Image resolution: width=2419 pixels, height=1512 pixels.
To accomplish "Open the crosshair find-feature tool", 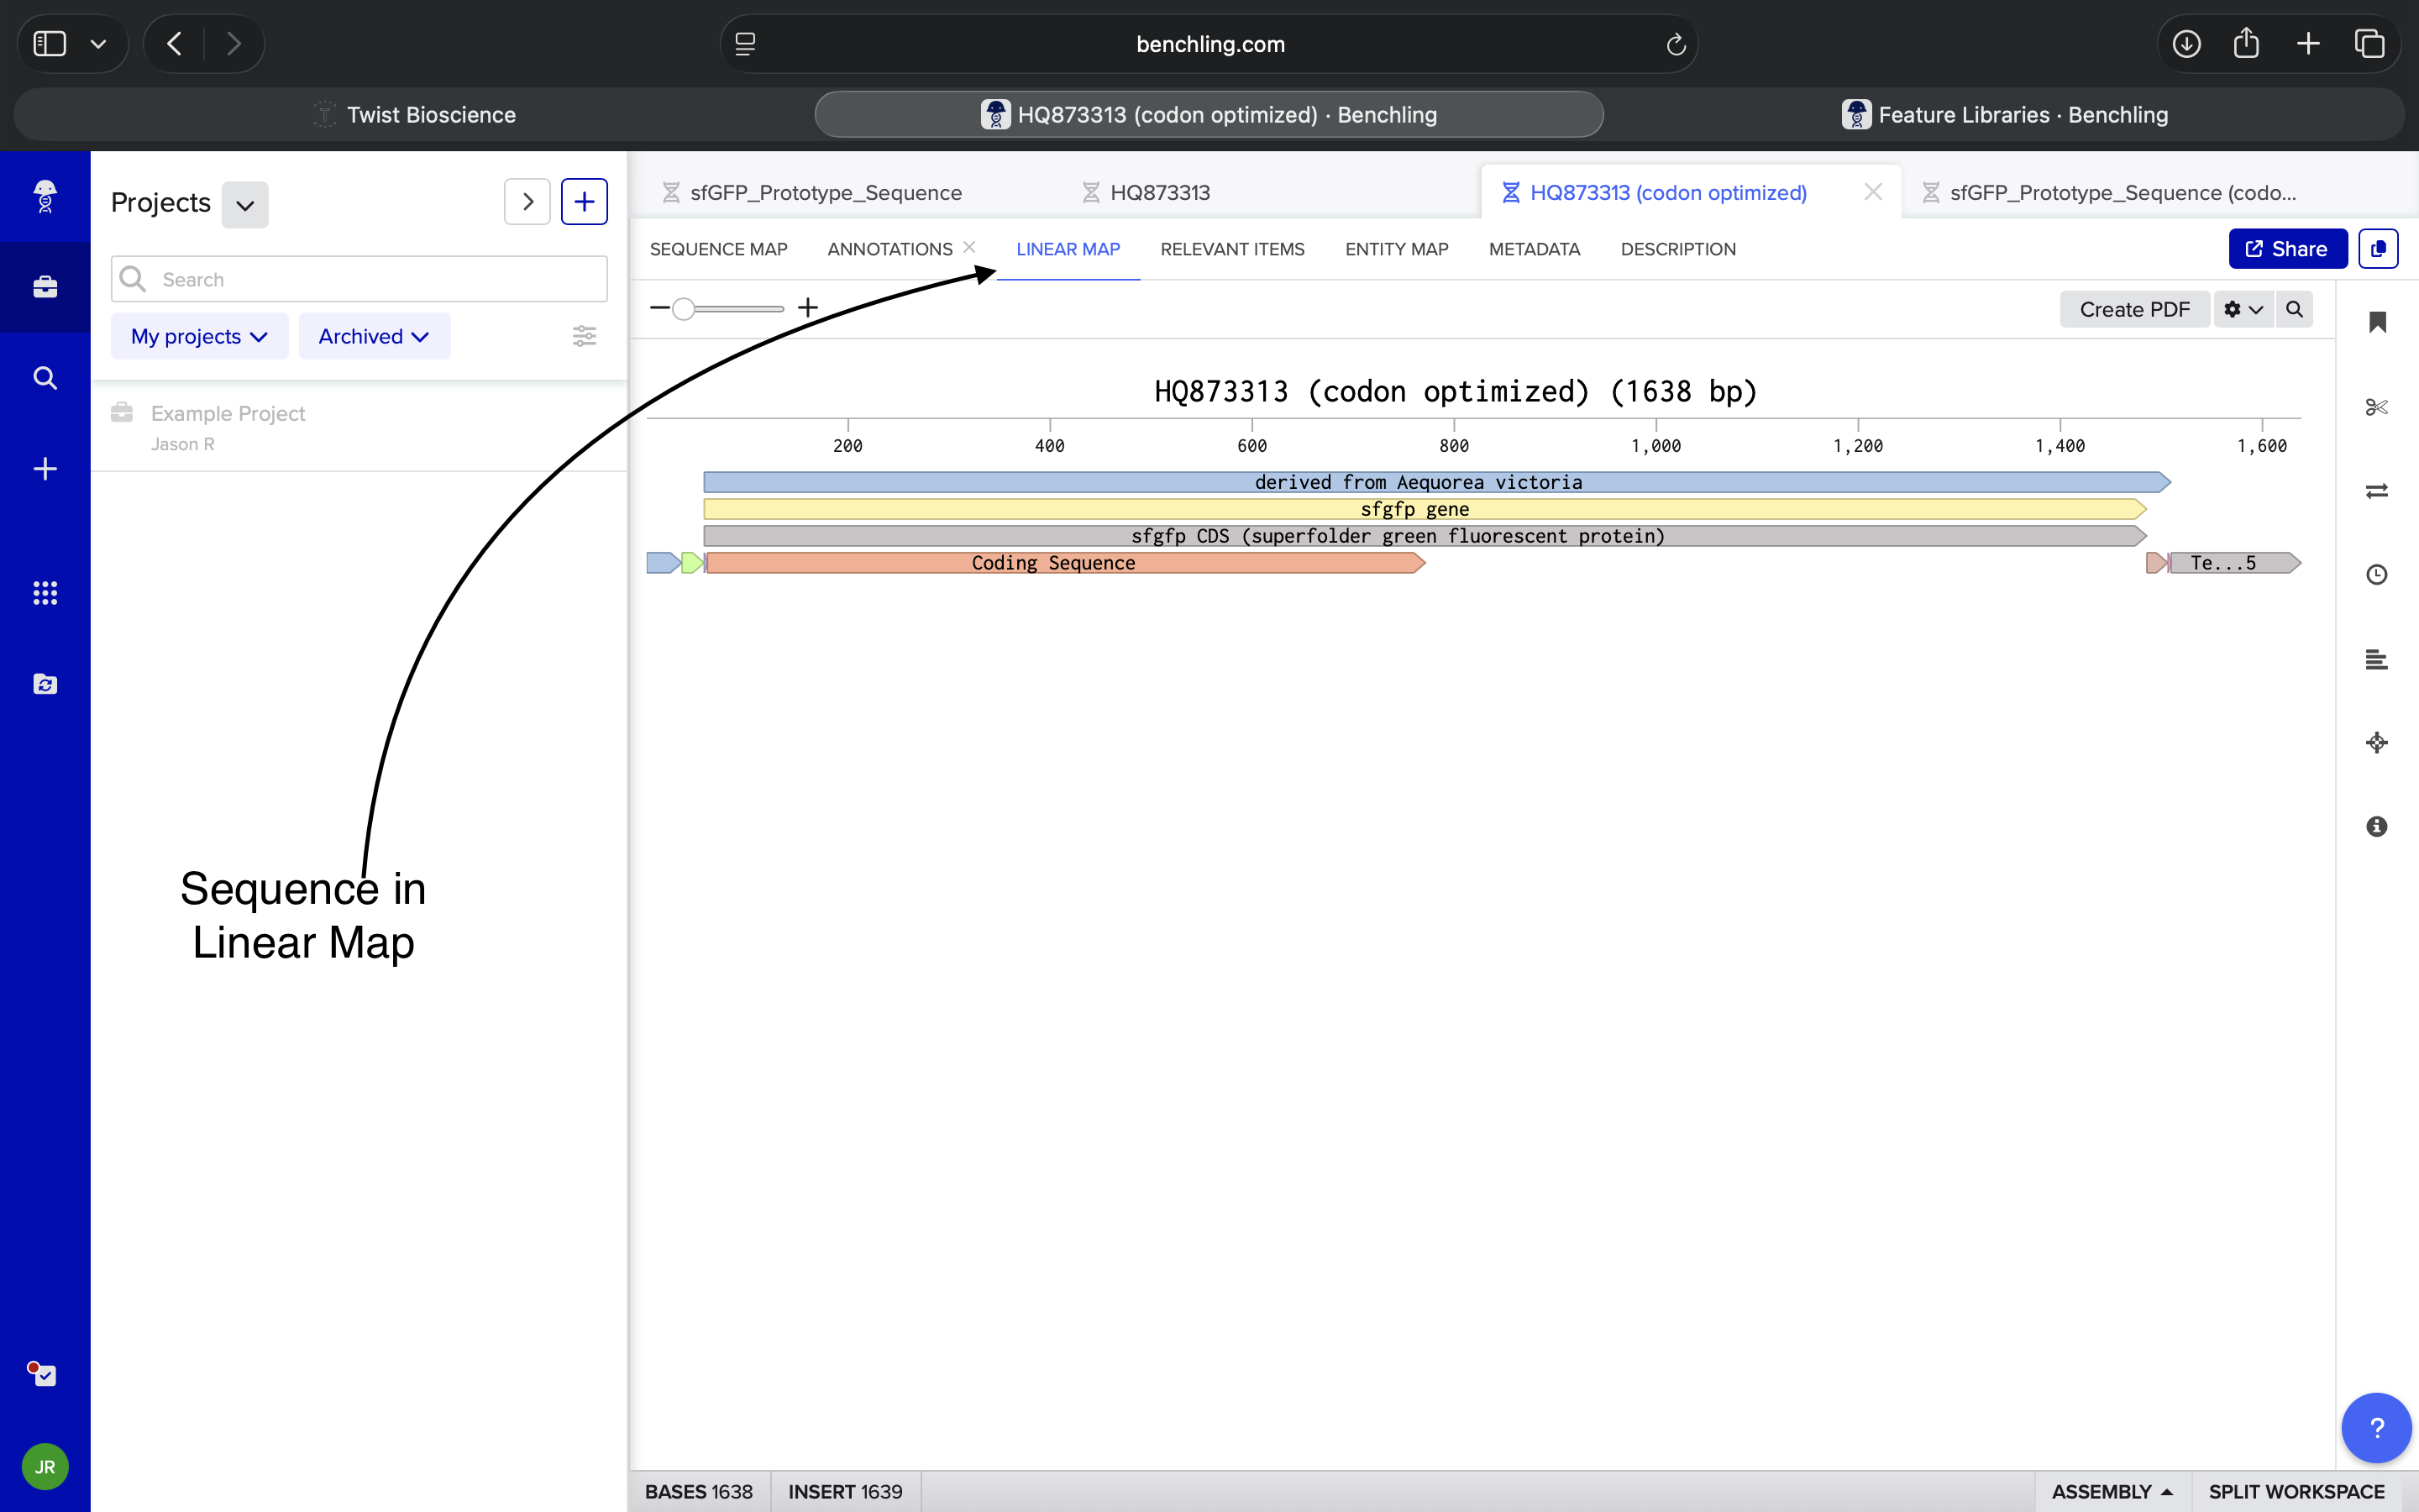I will click(x=2377, y=742).
